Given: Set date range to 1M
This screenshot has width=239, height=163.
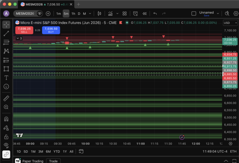Looking at the screenshot, I should (33, 151).
